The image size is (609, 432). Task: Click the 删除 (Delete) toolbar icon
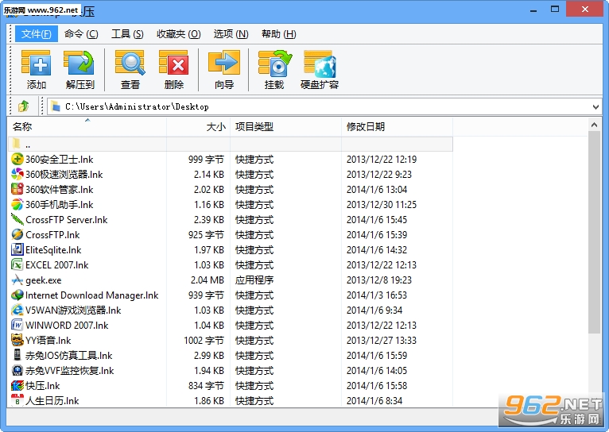(173, 63)
